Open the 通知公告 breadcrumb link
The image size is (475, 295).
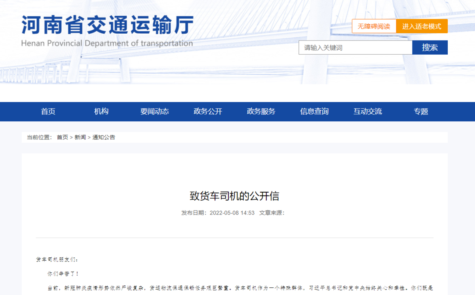tap(104, 137)
